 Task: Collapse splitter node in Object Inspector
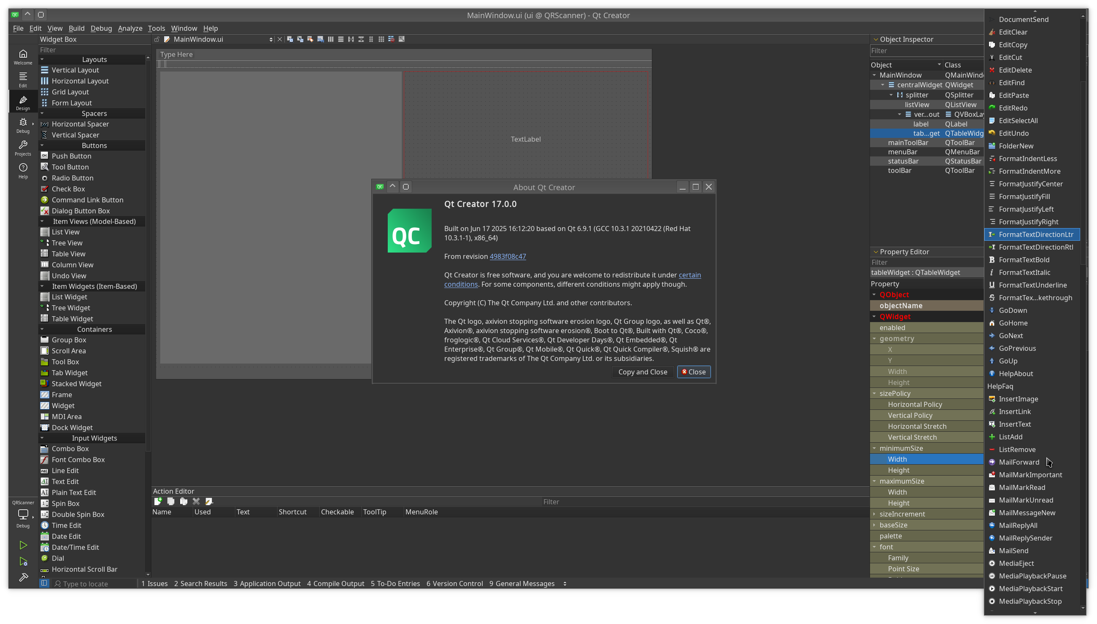point(891,95)
